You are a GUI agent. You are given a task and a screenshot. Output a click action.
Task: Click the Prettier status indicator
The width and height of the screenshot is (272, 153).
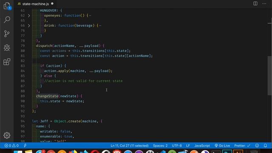point(242,145)
